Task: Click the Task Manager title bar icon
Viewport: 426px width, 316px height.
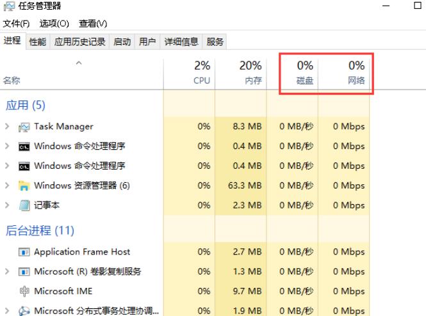Action: pyautogui.click(x=9, y=6)
